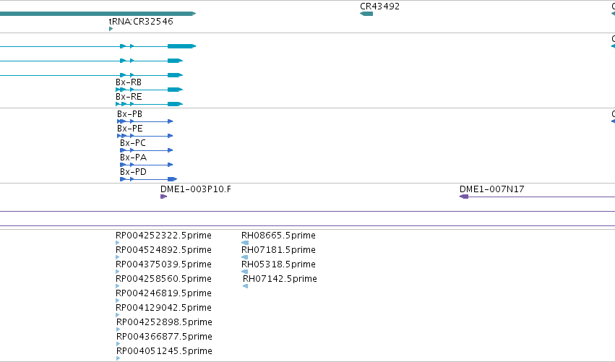Click the tRNA:CR32546 label
The image size is (615, 362).
[x=141, y=21]
